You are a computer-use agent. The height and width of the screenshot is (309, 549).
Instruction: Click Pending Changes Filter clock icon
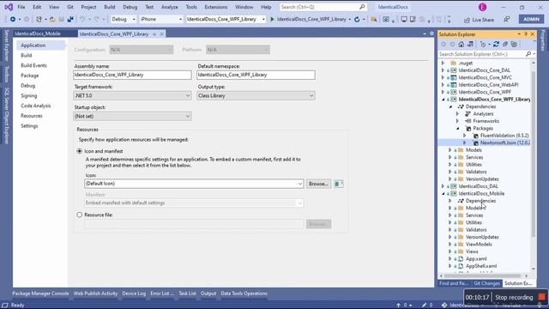483,44
